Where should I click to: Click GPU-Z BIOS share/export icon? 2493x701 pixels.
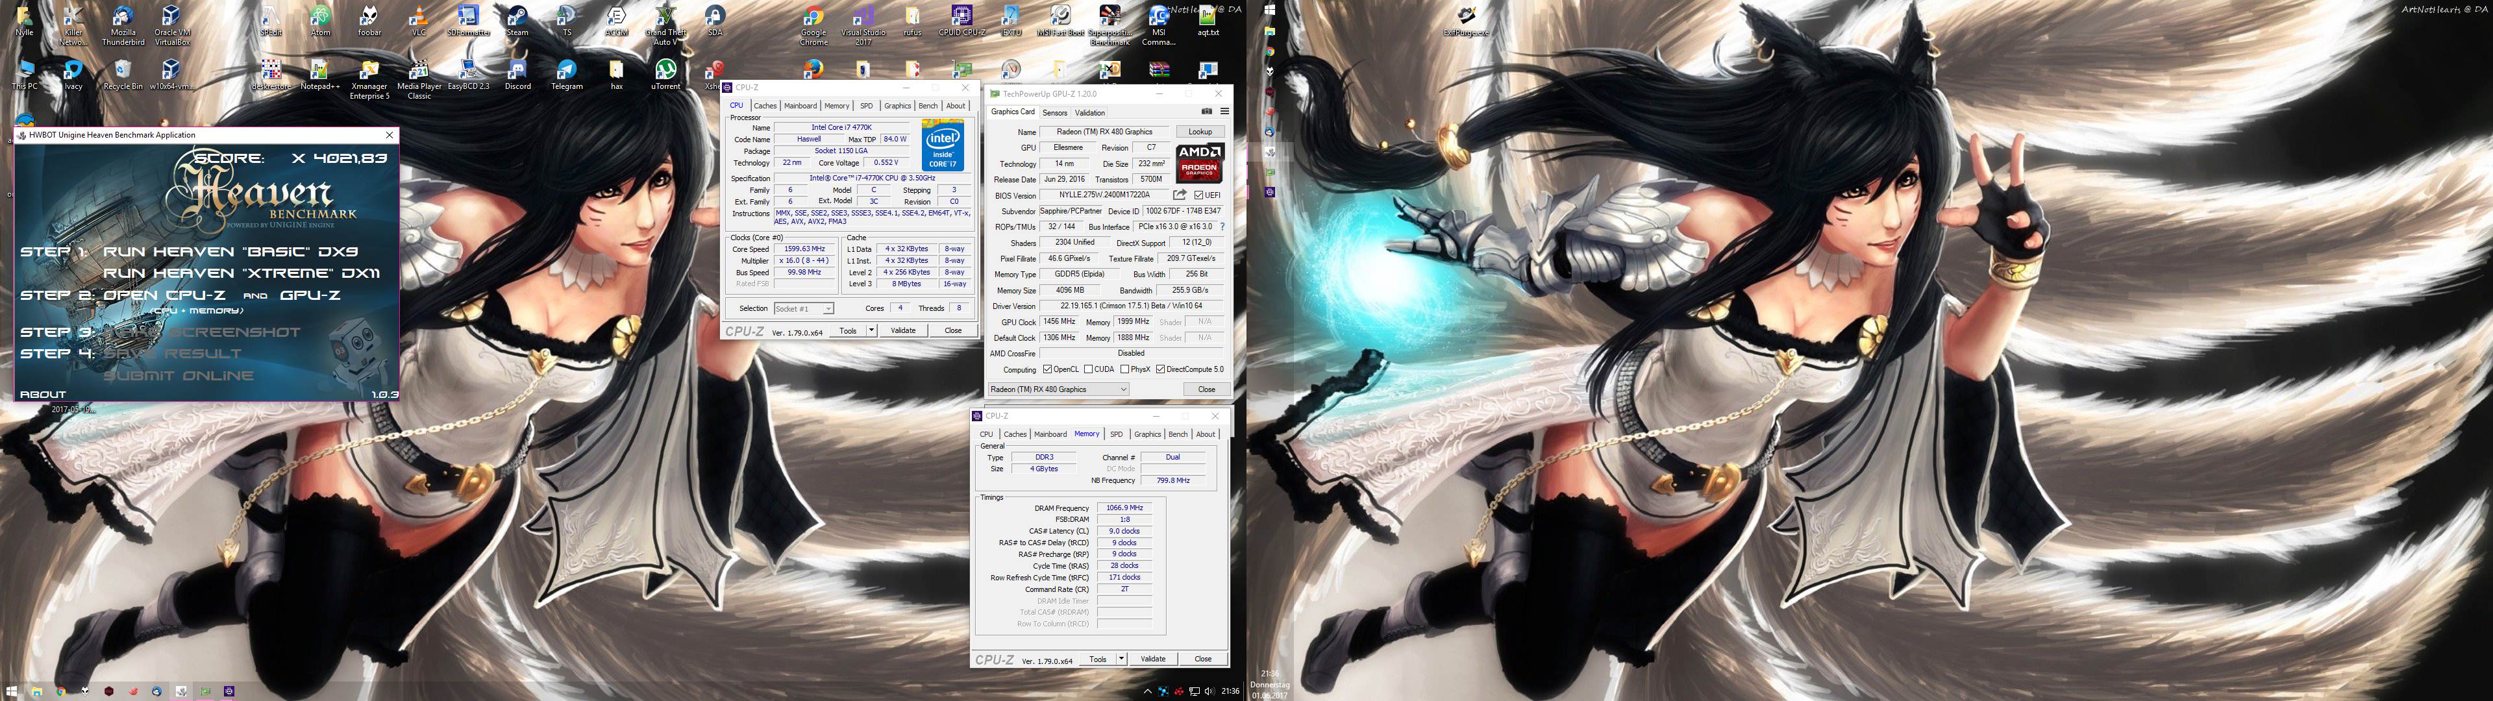(x=1180, y=195)
